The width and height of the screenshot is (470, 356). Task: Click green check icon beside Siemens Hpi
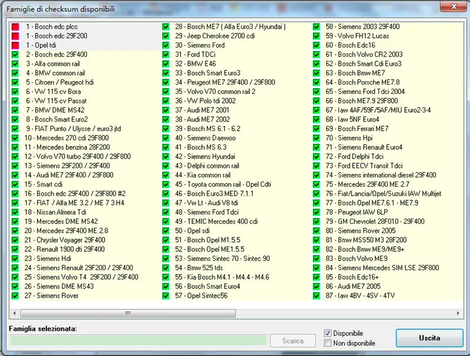pyautogui.click(x=317, y=138)
